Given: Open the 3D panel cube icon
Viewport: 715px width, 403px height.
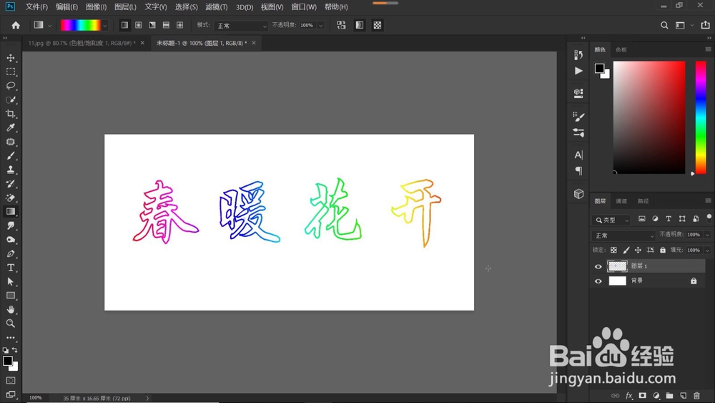Looking at the screenshot, I should (x=578, y=193).
